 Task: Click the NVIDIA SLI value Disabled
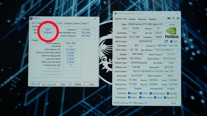(138, 89)
